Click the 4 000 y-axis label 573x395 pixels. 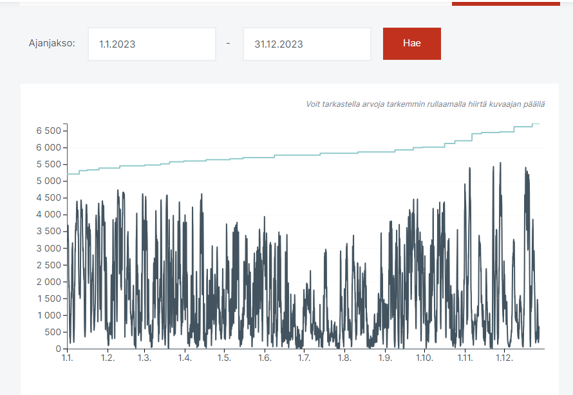48,215
